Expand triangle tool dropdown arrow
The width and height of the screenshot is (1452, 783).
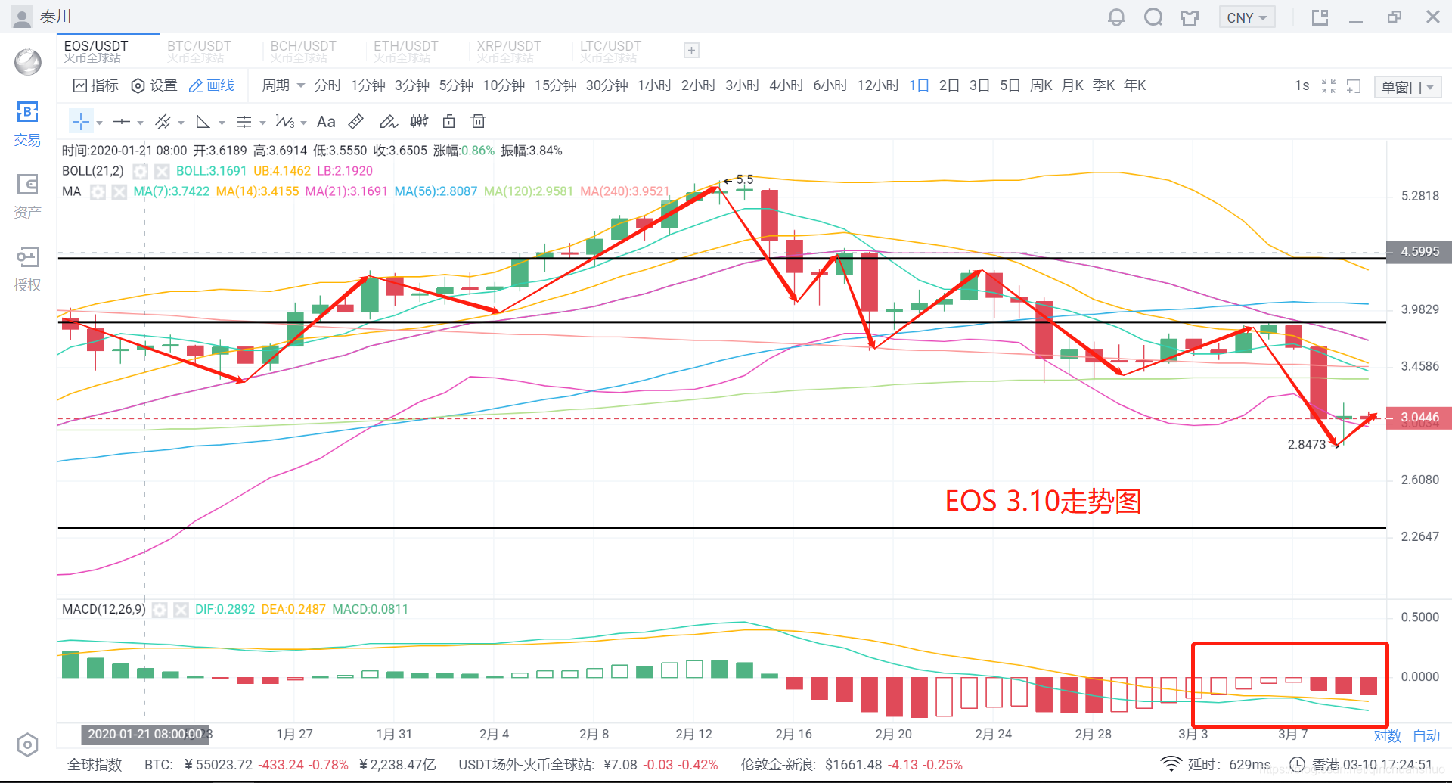222,123
